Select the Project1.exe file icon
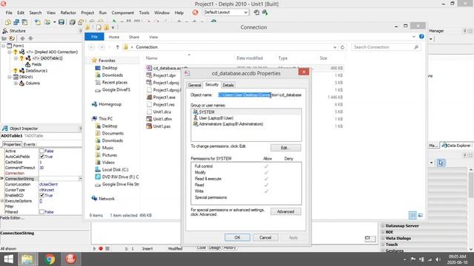 (x=149, y=97)
